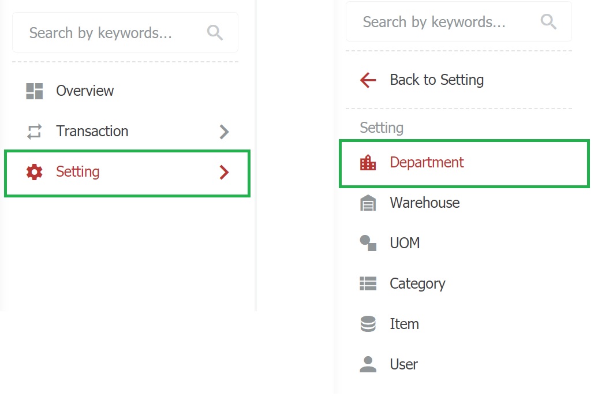Image resolution: width=598 pixels, height=396 pixels.
Task: Focus the left keyword search field
Action: point(101,33)
